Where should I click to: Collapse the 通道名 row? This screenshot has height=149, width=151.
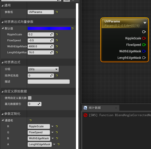click(x=3, y=120)
